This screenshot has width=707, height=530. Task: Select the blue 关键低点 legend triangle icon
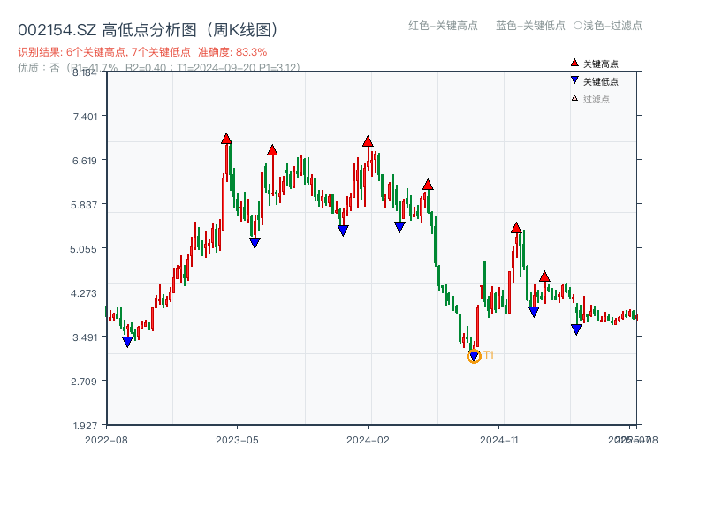point(574,81)
